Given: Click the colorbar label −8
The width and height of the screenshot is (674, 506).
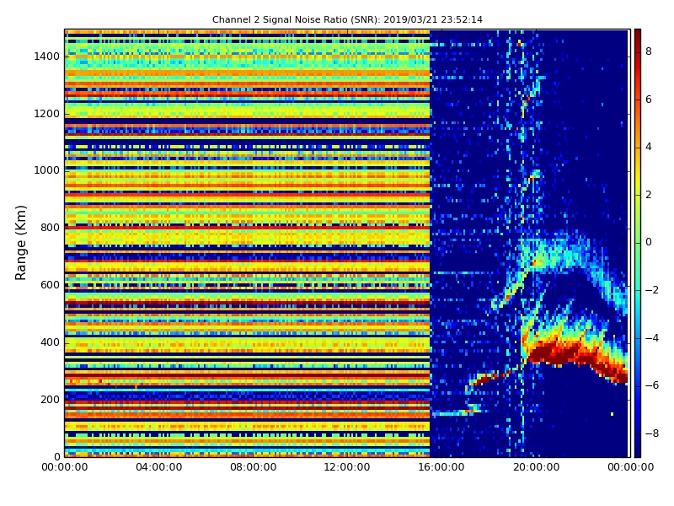Looking at the screenshot, I should point(651,433).
